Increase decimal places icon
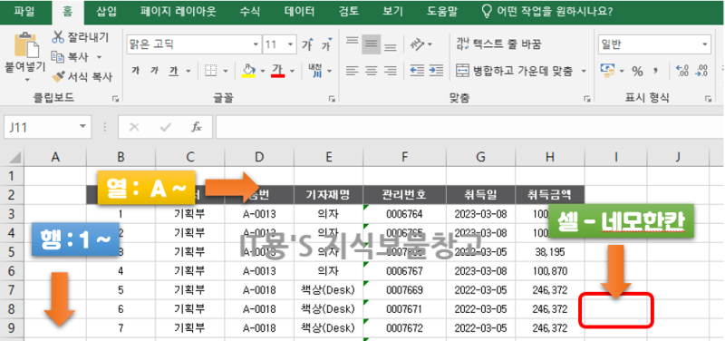The image size is (725, 341). (682, 71)
